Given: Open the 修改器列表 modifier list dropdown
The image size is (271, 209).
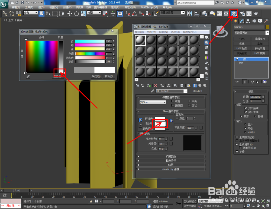Looking at the screenshot, I should pyautogui.click(x=251, y=33).
